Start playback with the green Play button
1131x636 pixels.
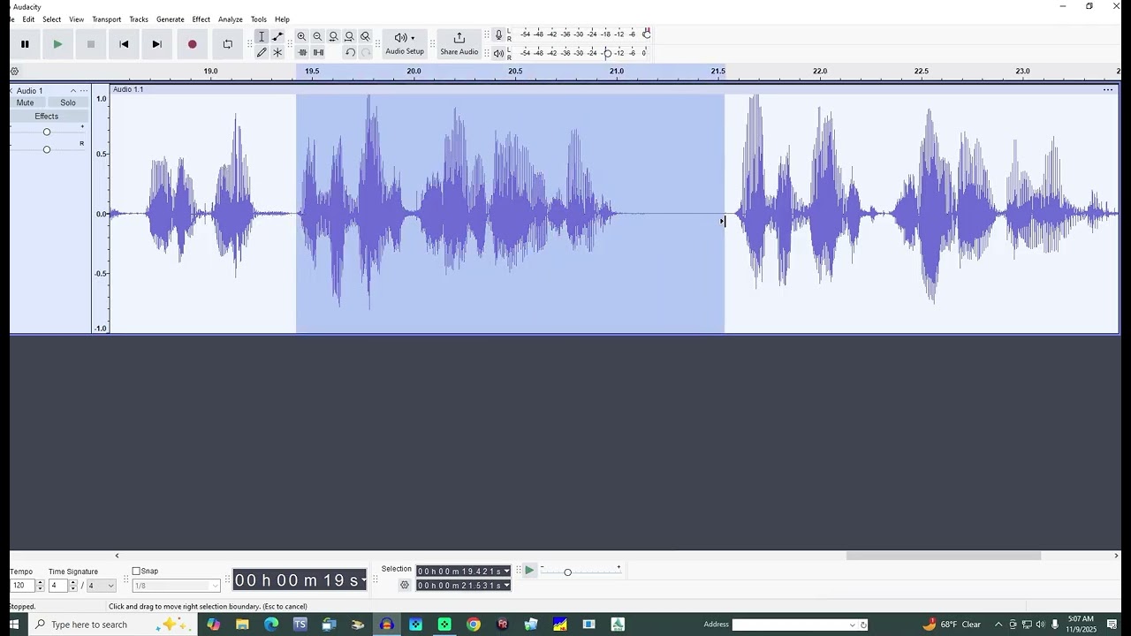pyautogui.click(x=57, y=44)
